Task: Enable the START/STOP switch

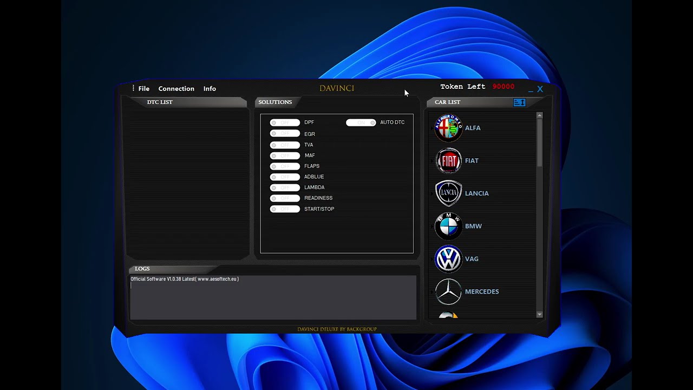Action: pyautogui.click(x=285, y=209)
